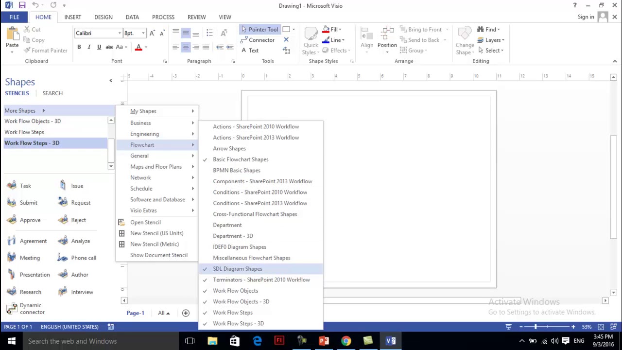Click New Stencil (US Units)
This screenshot has height=350, width=622.
157,233
